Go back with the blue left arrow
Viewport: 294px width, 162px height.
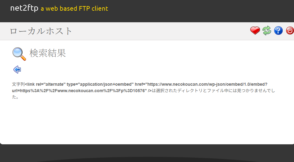point(17,70)
